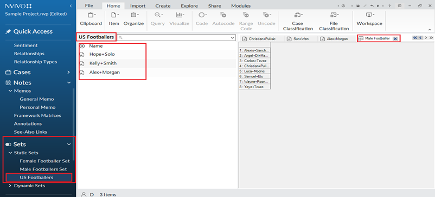Open the Visualize ribbon menu

(179, 19)
